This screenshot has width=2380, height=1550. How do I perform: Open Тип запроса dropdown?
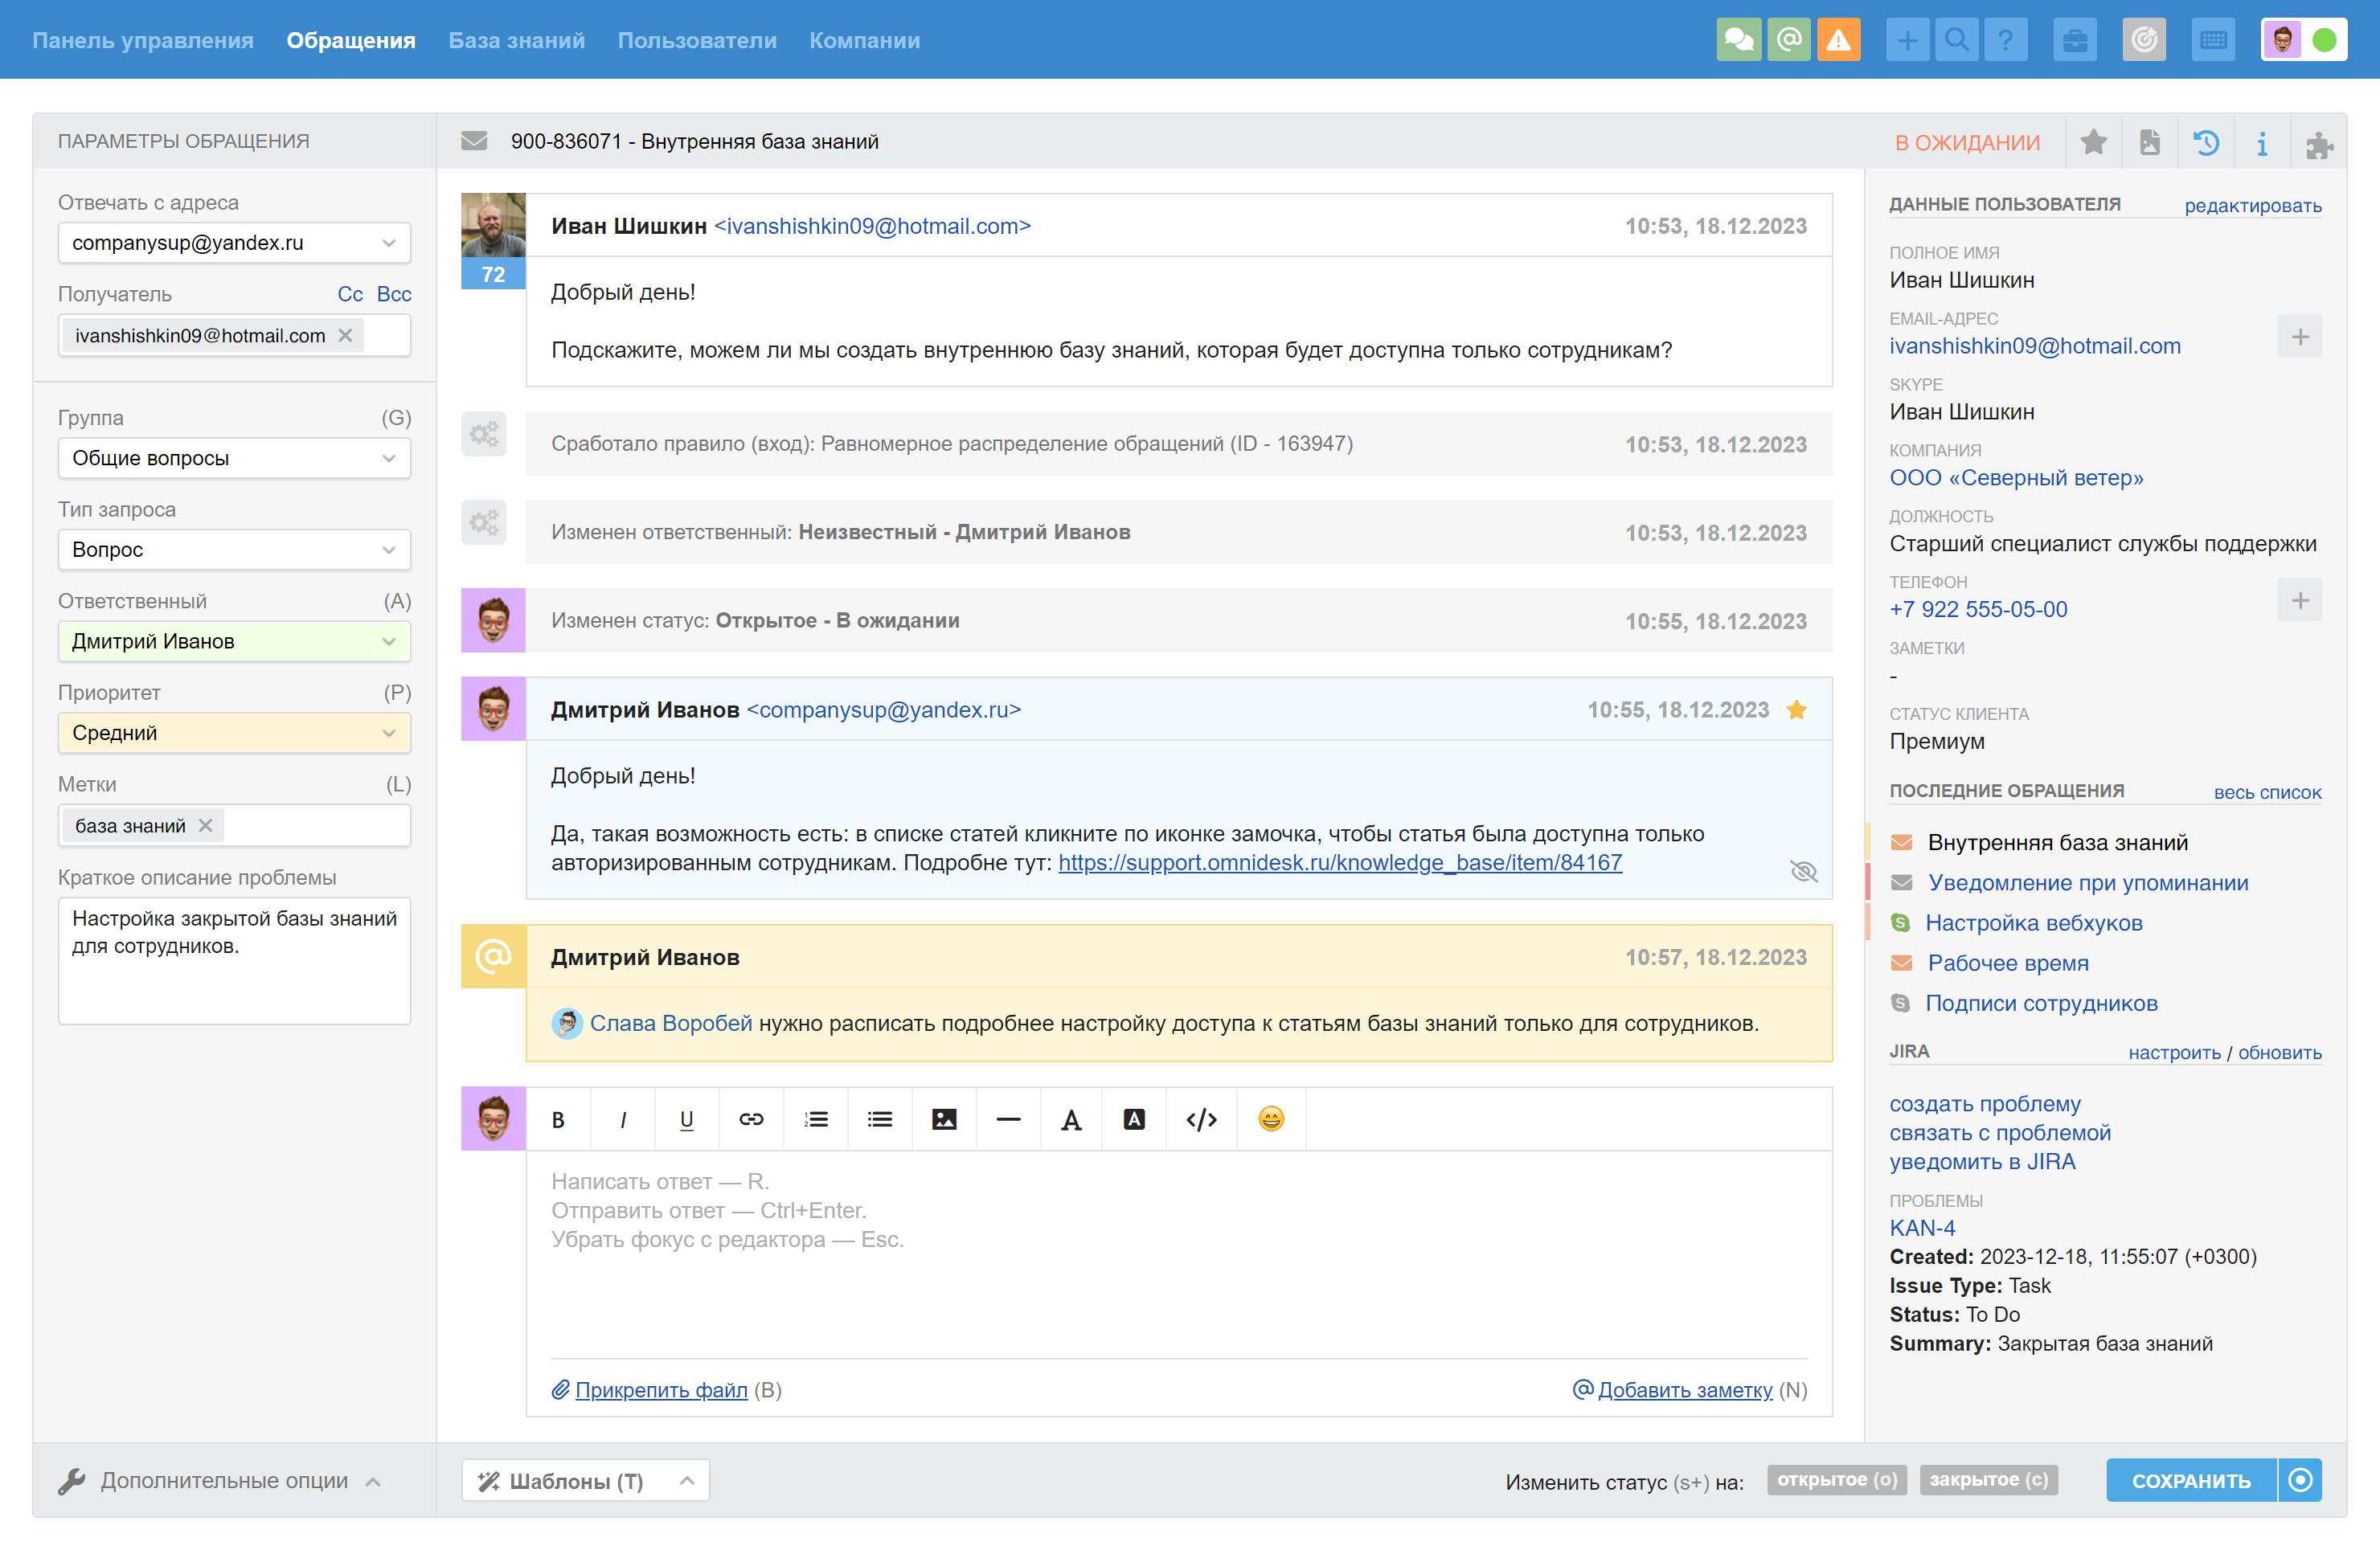pyautogui.click(x=234, y=550)
